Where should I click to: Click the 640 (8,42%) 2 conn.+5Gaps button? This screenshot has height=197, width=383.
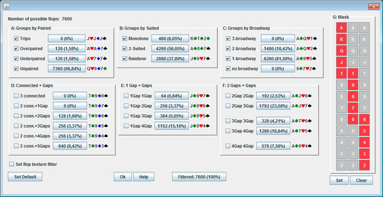[70, 146]
